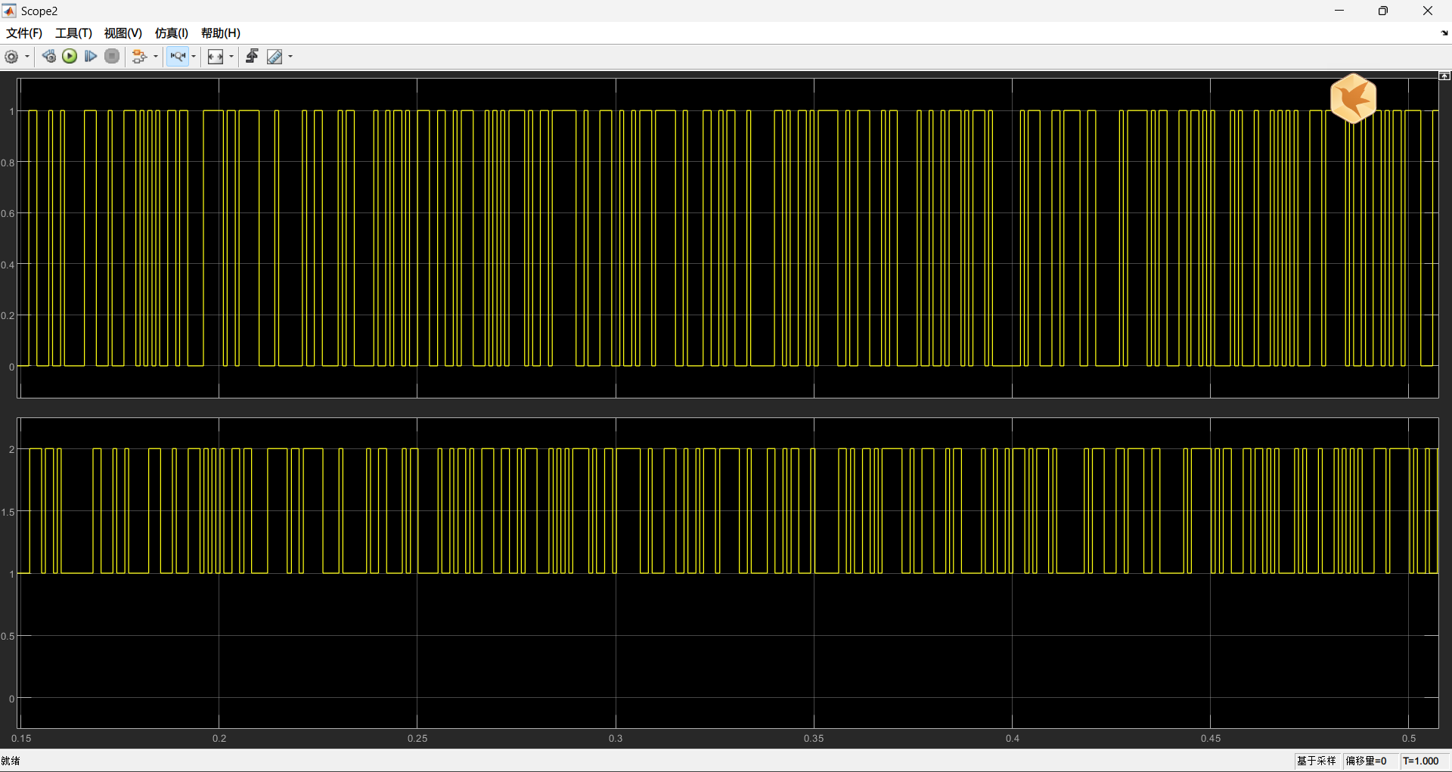Click the maximize-axes button at plot corner

(x=1444, y=76)
